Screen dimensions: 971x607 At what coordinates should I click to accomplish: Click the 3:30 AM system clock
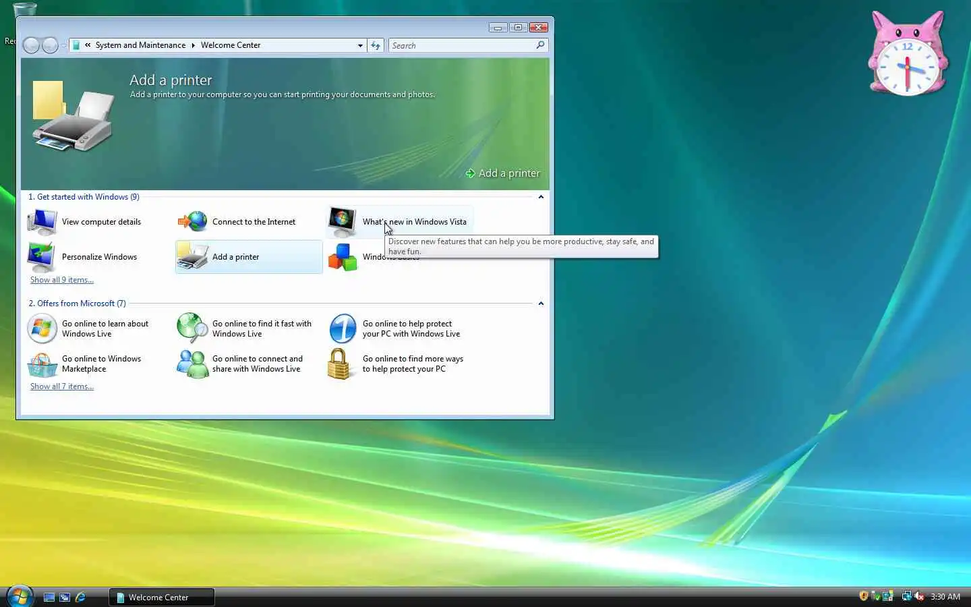tap(945, 597)
